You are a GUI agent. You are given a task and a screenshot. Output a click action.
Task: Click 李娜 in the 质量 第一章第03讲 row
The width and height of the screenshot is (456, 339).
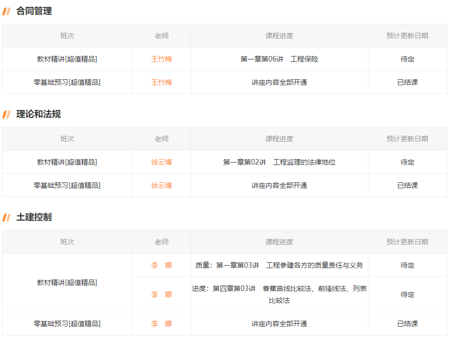162,265
